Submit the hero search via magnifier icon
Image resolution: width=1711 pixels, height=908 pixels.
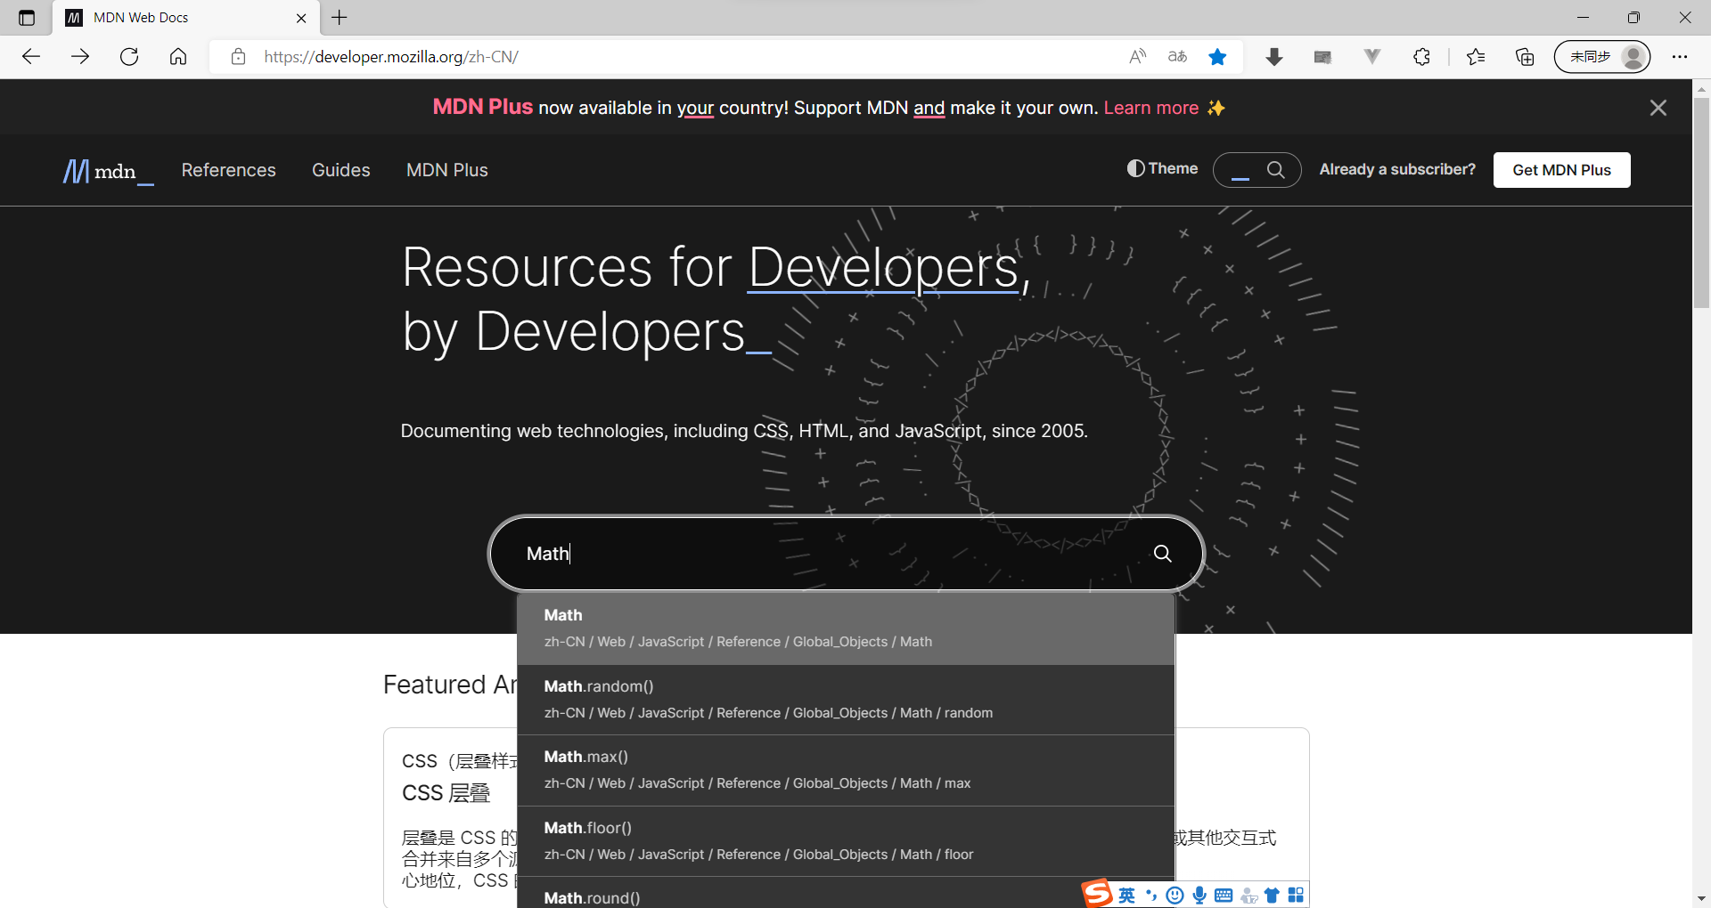(1163, 554)
